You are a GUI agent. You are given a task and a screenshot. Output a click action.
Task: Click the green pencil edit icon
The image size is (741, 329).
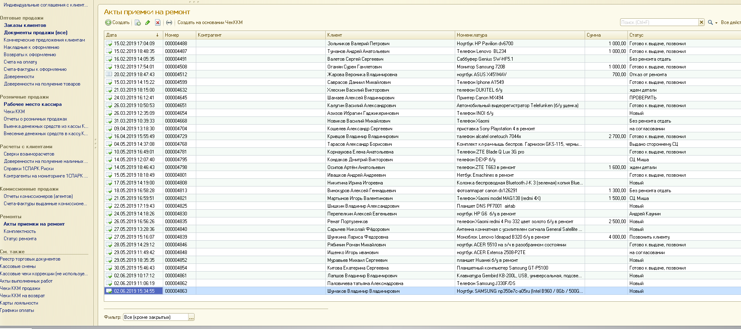(147, 23)
